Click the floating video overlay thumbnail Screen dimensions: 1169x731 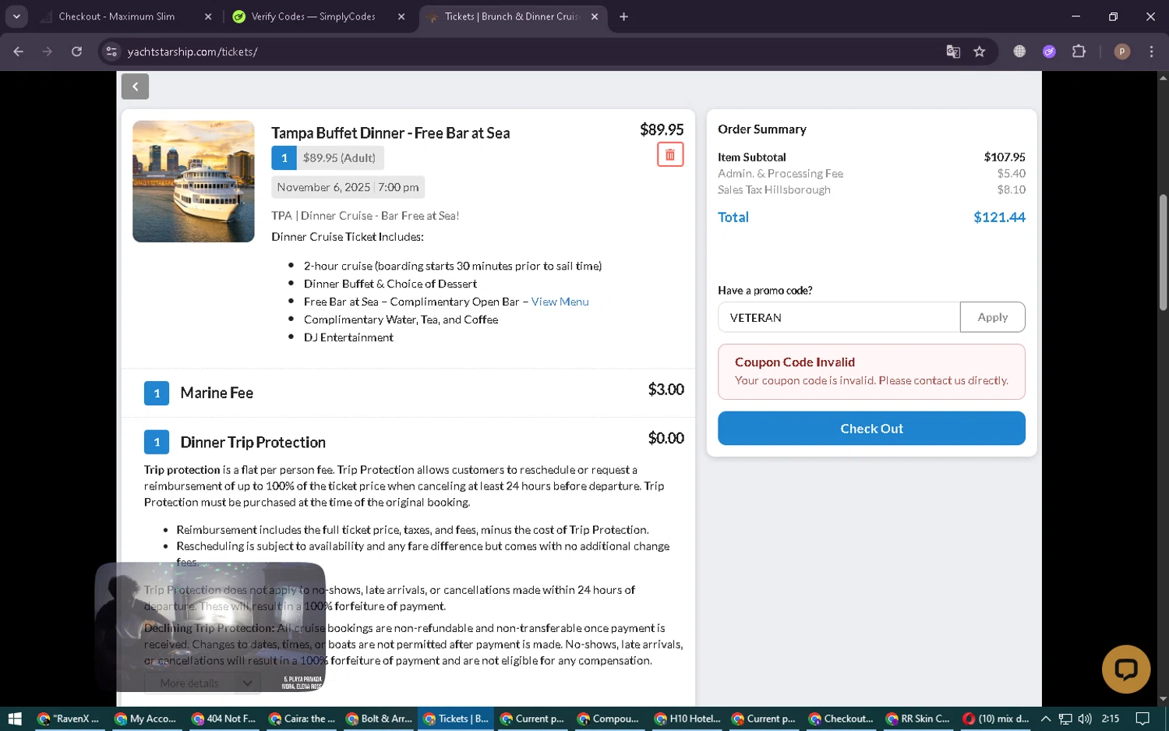[x=210, y=627]
